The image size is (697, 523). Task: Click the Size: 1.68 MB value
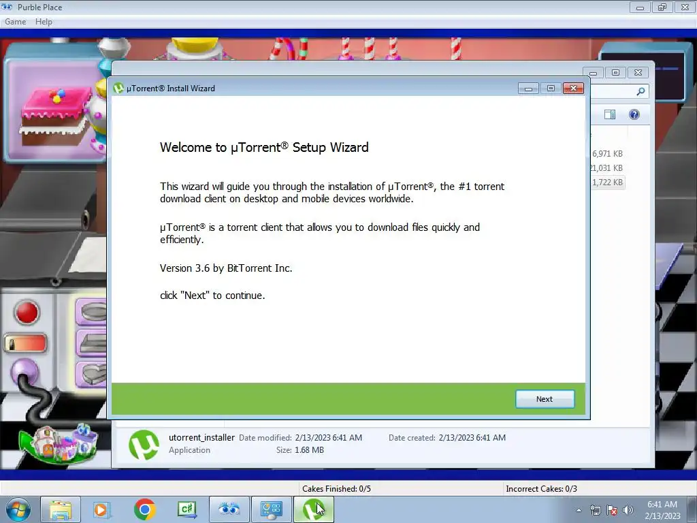[310, 450]
